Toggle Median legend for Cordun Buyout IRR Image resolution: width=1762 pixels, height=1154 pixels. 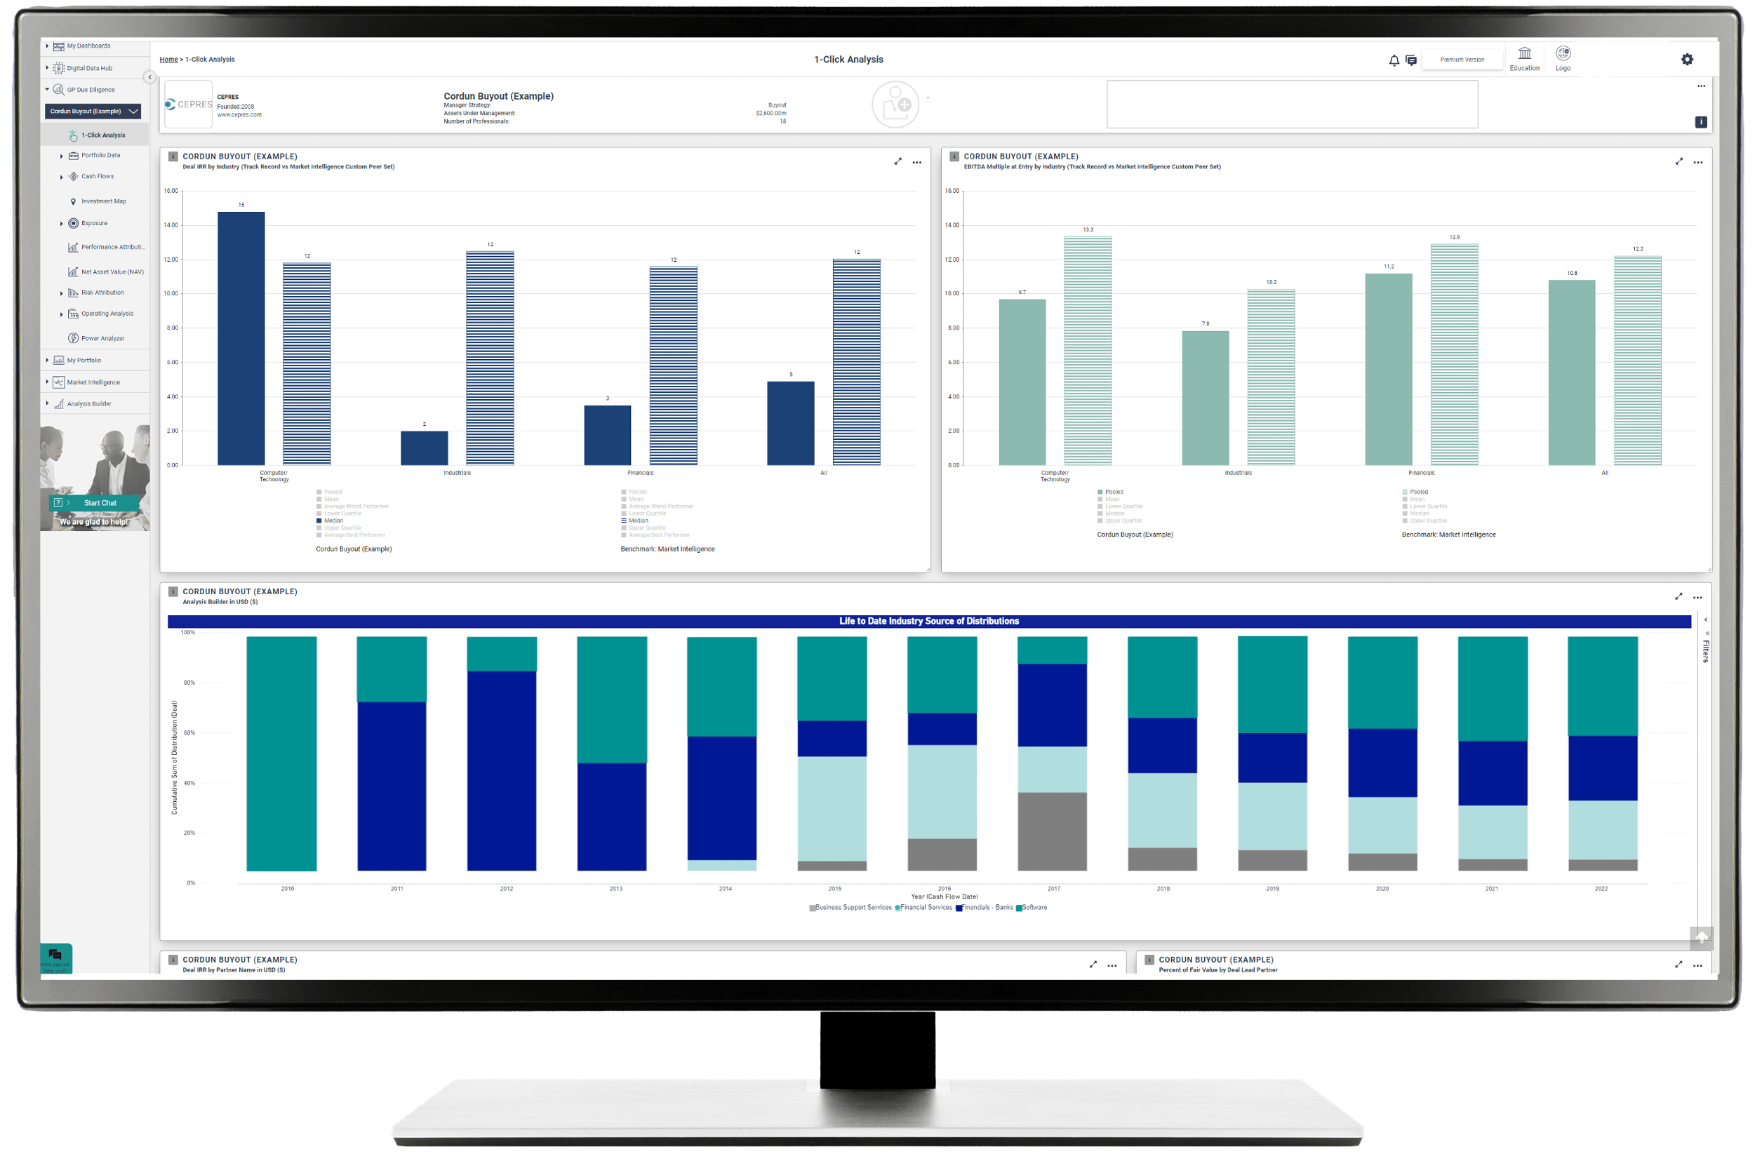tap(331, 521)
